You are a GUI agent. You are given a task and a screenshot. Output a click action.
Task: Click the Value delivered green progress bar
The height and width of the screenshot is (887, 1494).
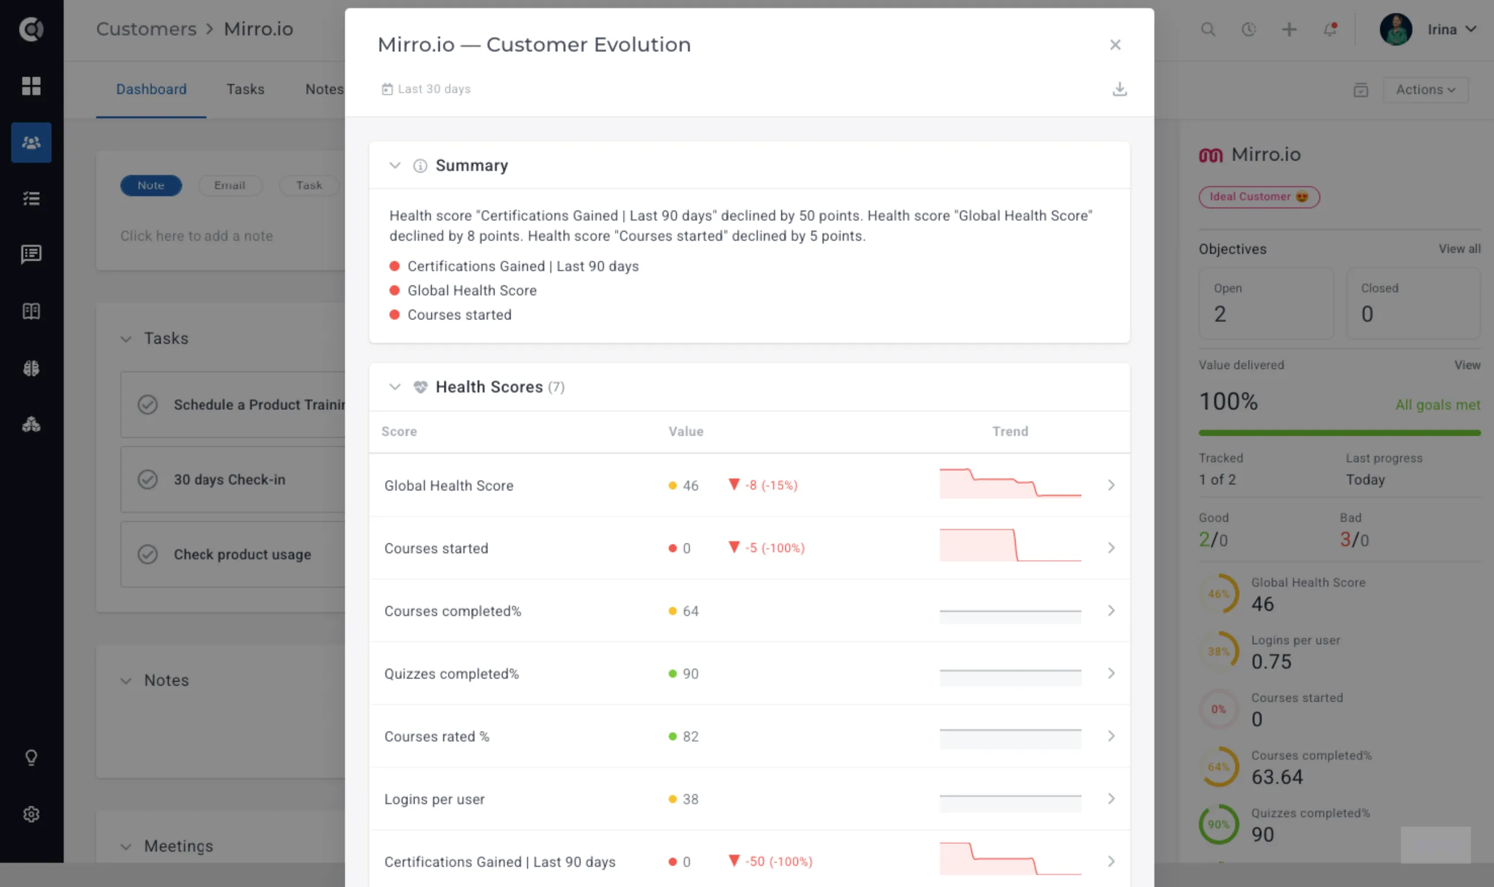1339,433
